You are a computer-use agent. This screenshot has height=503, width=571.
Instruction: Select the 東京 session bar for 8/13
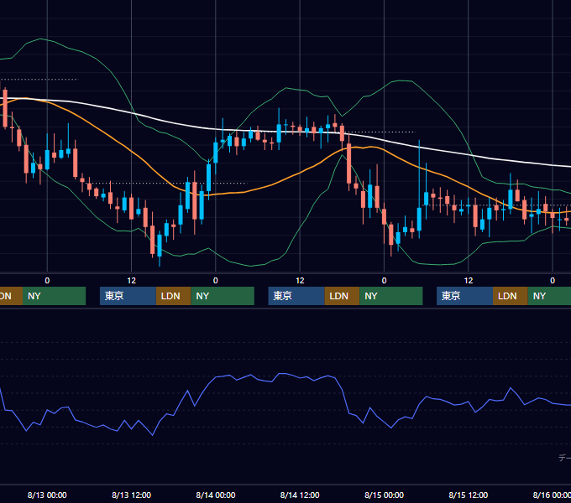coord(128,296)
